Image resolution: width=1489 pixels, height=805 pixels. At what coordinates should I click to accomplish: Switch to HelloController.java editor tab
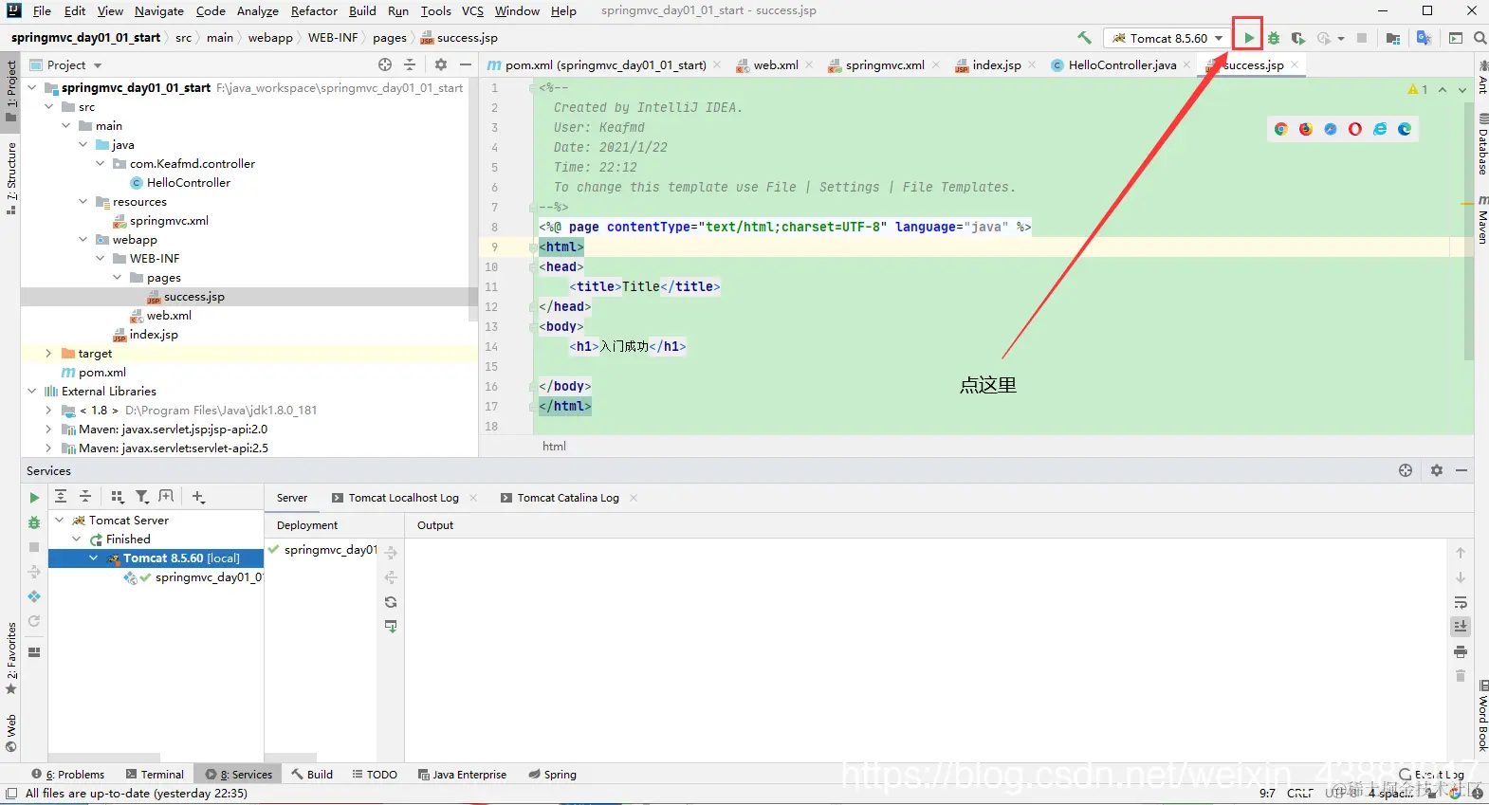point(1121,65)
